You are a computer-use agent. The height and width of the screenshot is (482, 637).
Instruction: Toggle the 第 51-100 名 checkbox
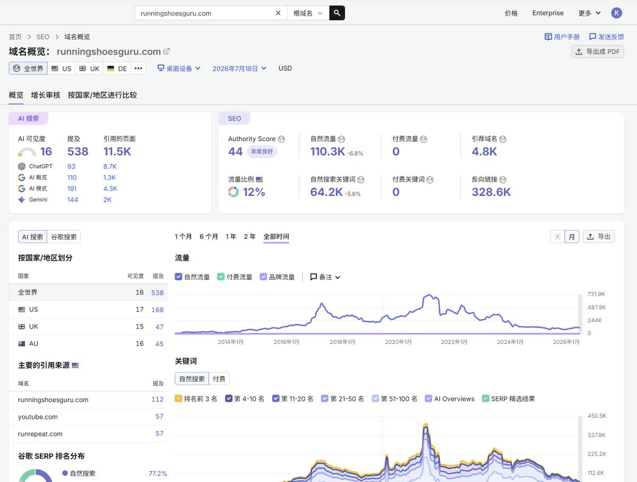coord(375,399)
